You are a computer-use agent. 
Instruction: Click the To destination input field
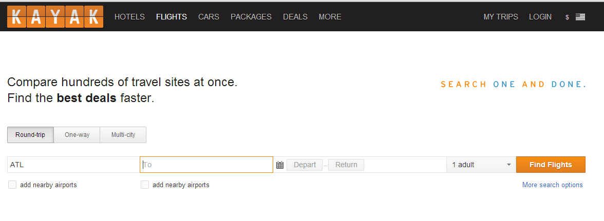click(206, 165)
